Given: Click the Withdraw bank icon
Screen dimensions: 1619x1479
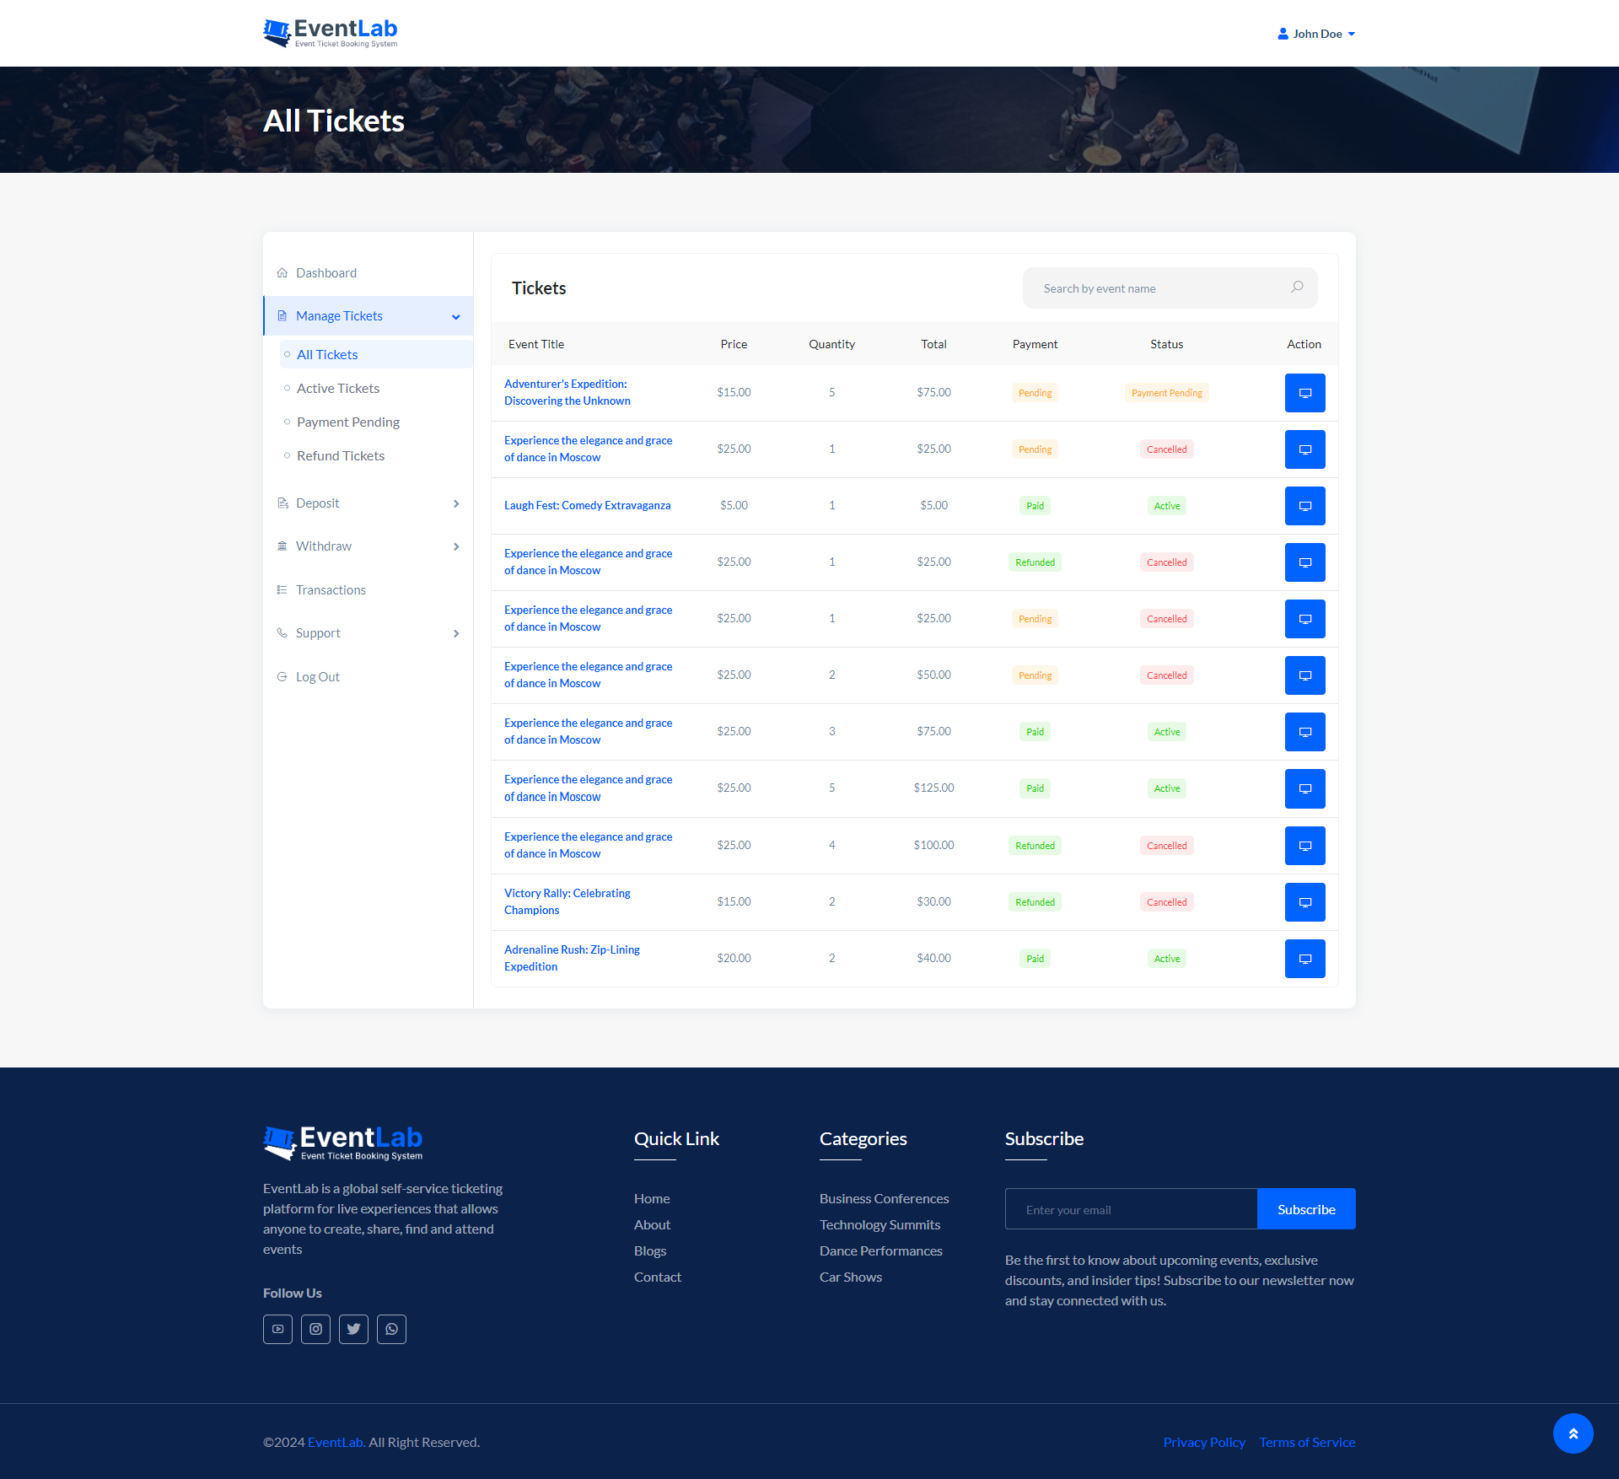Looking at the screenshot, I should [x=282, y=546].
